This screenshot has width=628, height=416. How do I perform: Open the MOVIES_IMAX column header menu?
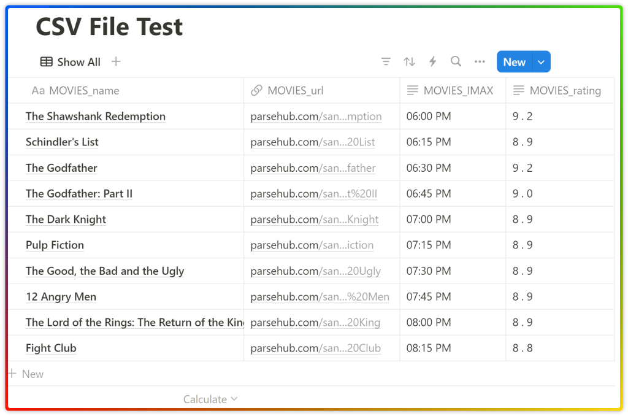453,91
